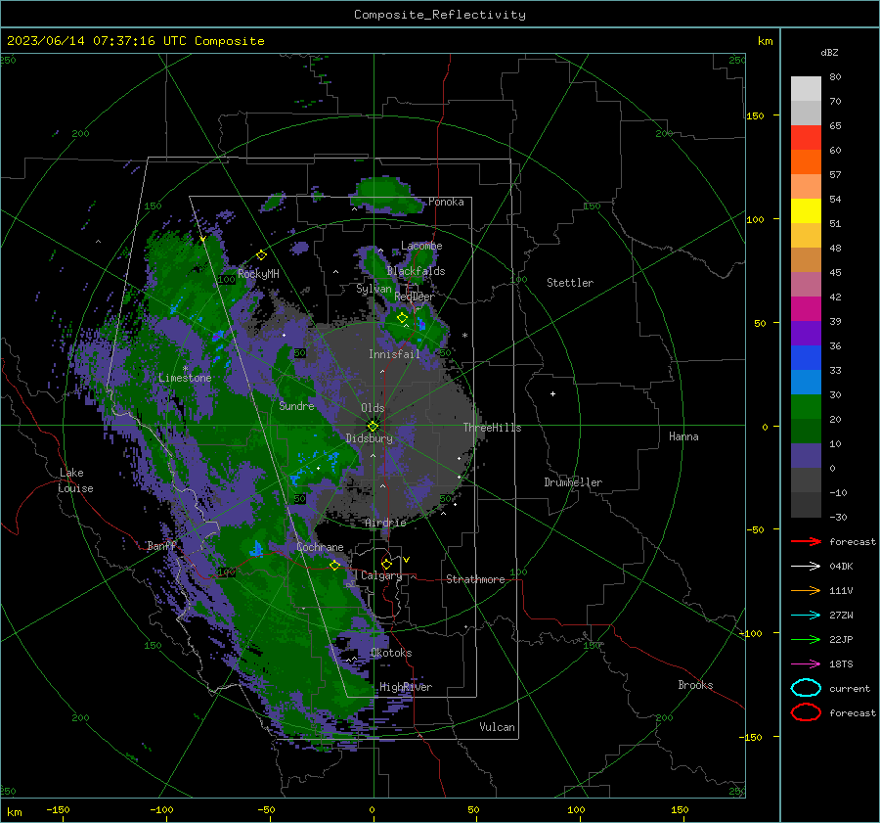Click the Strathmore city label

tap(475, 579)
